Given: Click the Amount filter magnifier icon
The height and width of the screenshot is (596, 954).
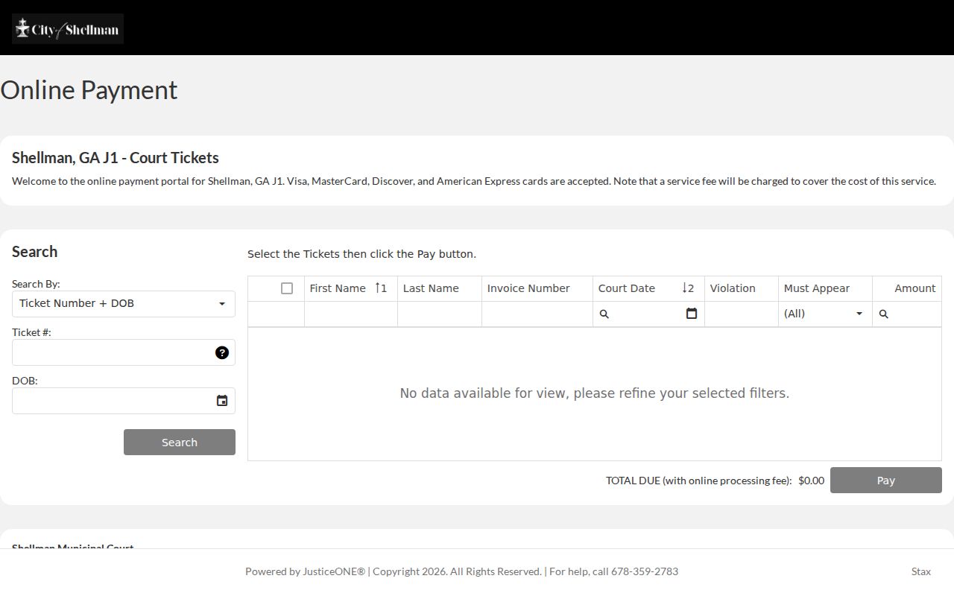Looking at the screenshot, I should pos(884,314).
